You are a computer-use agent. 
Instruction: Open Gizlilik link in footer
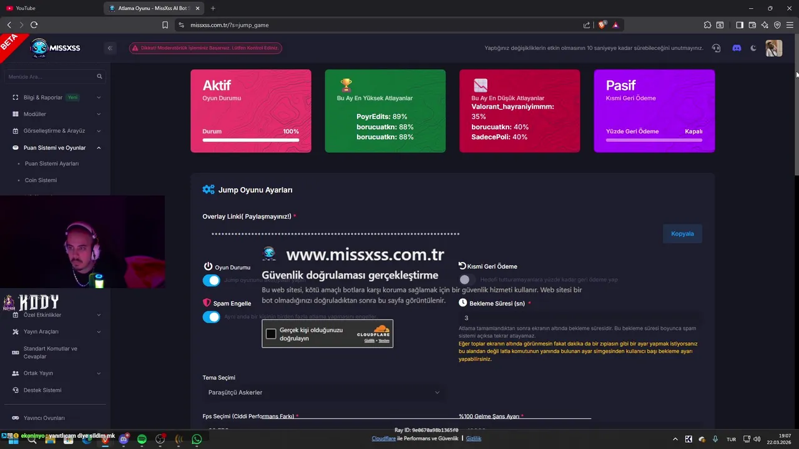coord(474,438)
